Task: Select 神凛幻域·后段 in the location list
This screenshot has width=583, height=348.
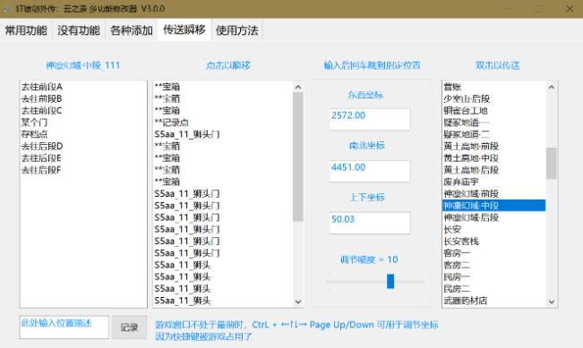Action: pos(494,217)
